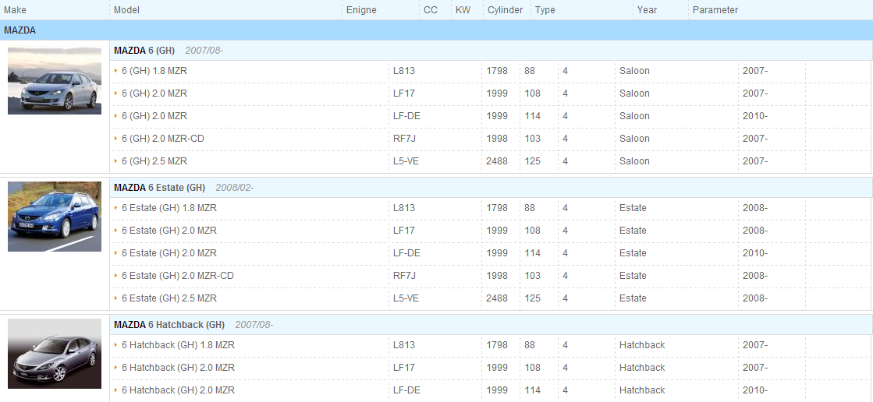The width and height of the screenshot is (873, 402).
Task: Open the grey Mazda 6 Hatchback thumbnail
Action: (55, 354)
